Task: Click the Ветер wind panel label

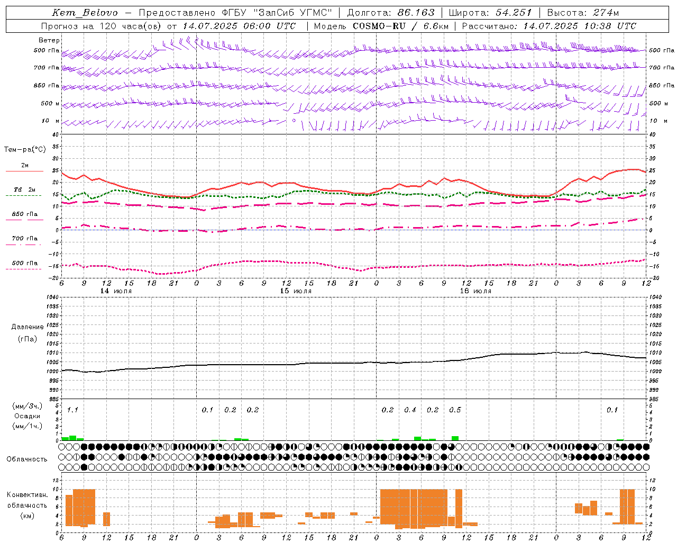Action: click(x=49, y=40)
